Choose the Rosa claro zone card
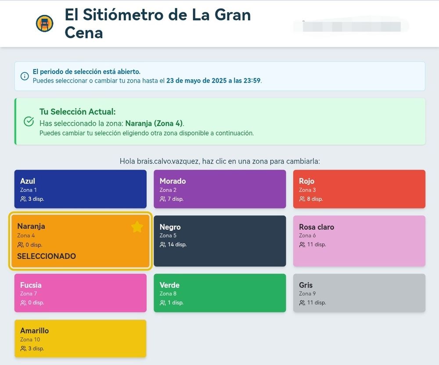This screenshot has height=365, width=439. [x=359, y=241]
